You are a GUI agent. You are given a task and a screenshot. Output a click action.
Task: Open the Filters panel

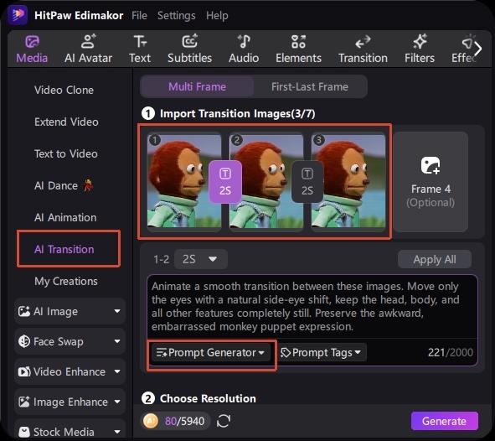click(x=420, y=49)
